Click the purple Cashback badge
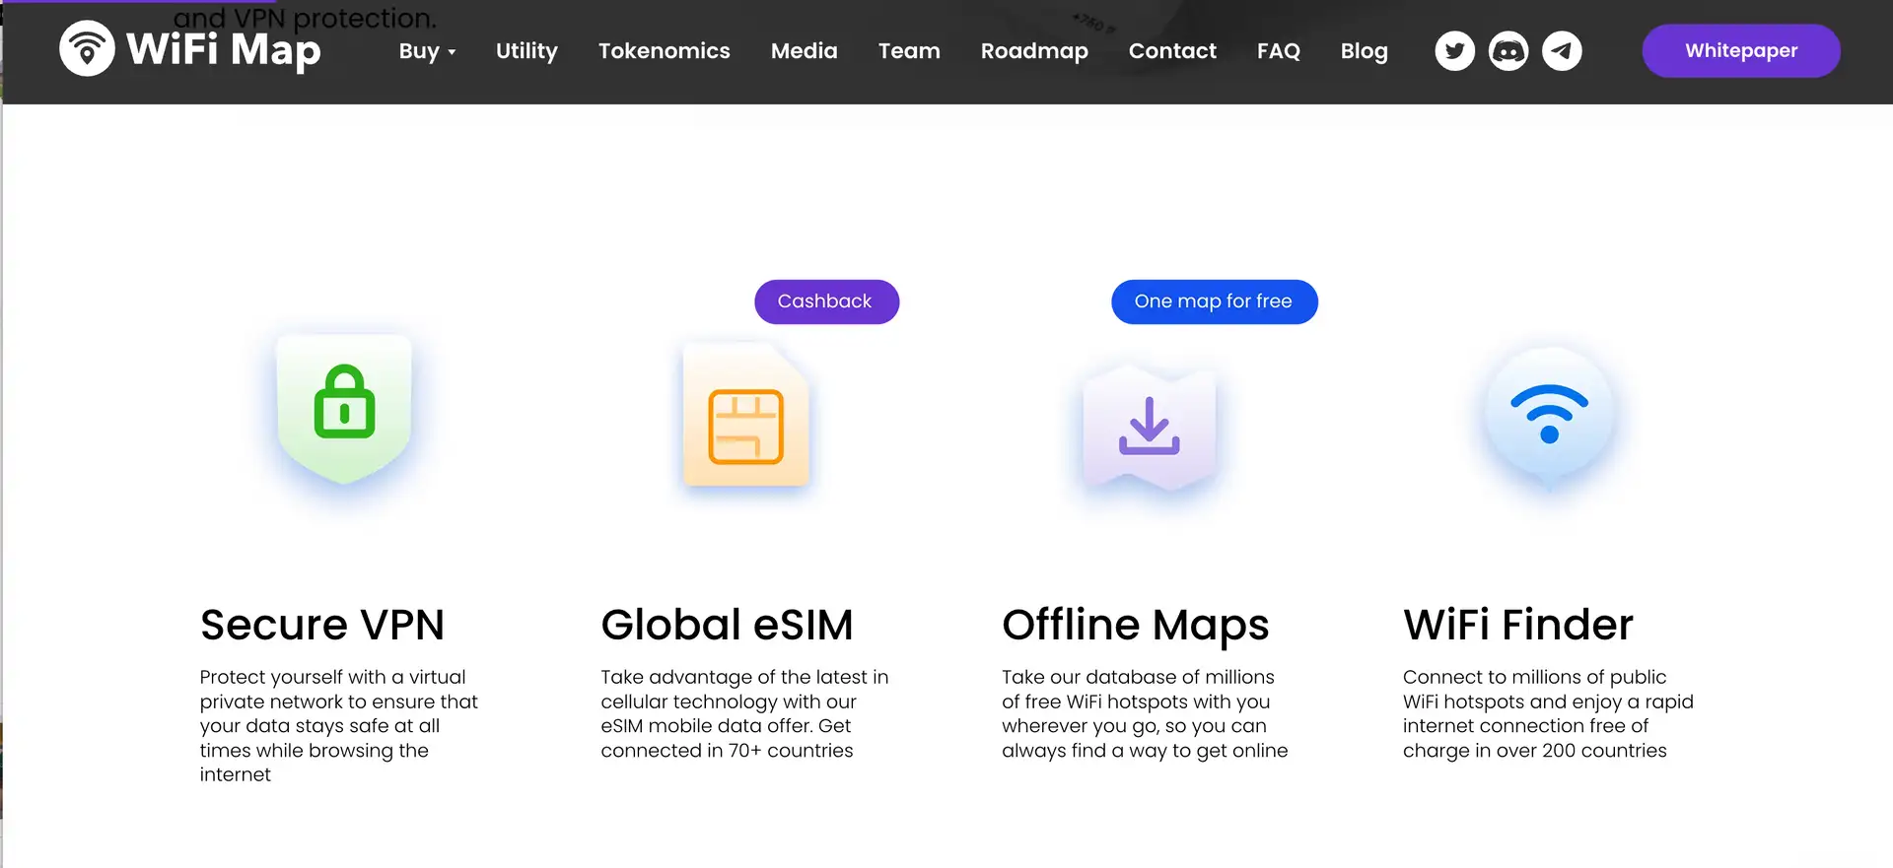Viewport: 1893px width, 868px height. 826,301
